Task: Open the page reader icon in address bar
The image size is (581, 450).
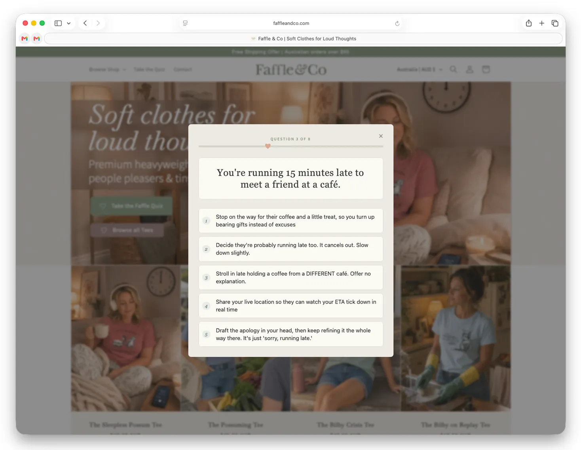Action: click(185, 23)
